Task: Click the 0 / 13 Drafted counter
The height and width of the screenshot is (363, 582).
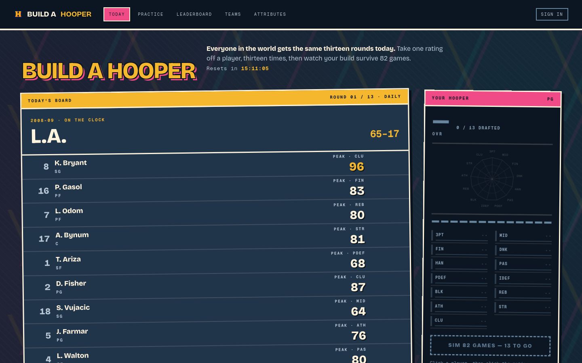Action: (478, 128)
